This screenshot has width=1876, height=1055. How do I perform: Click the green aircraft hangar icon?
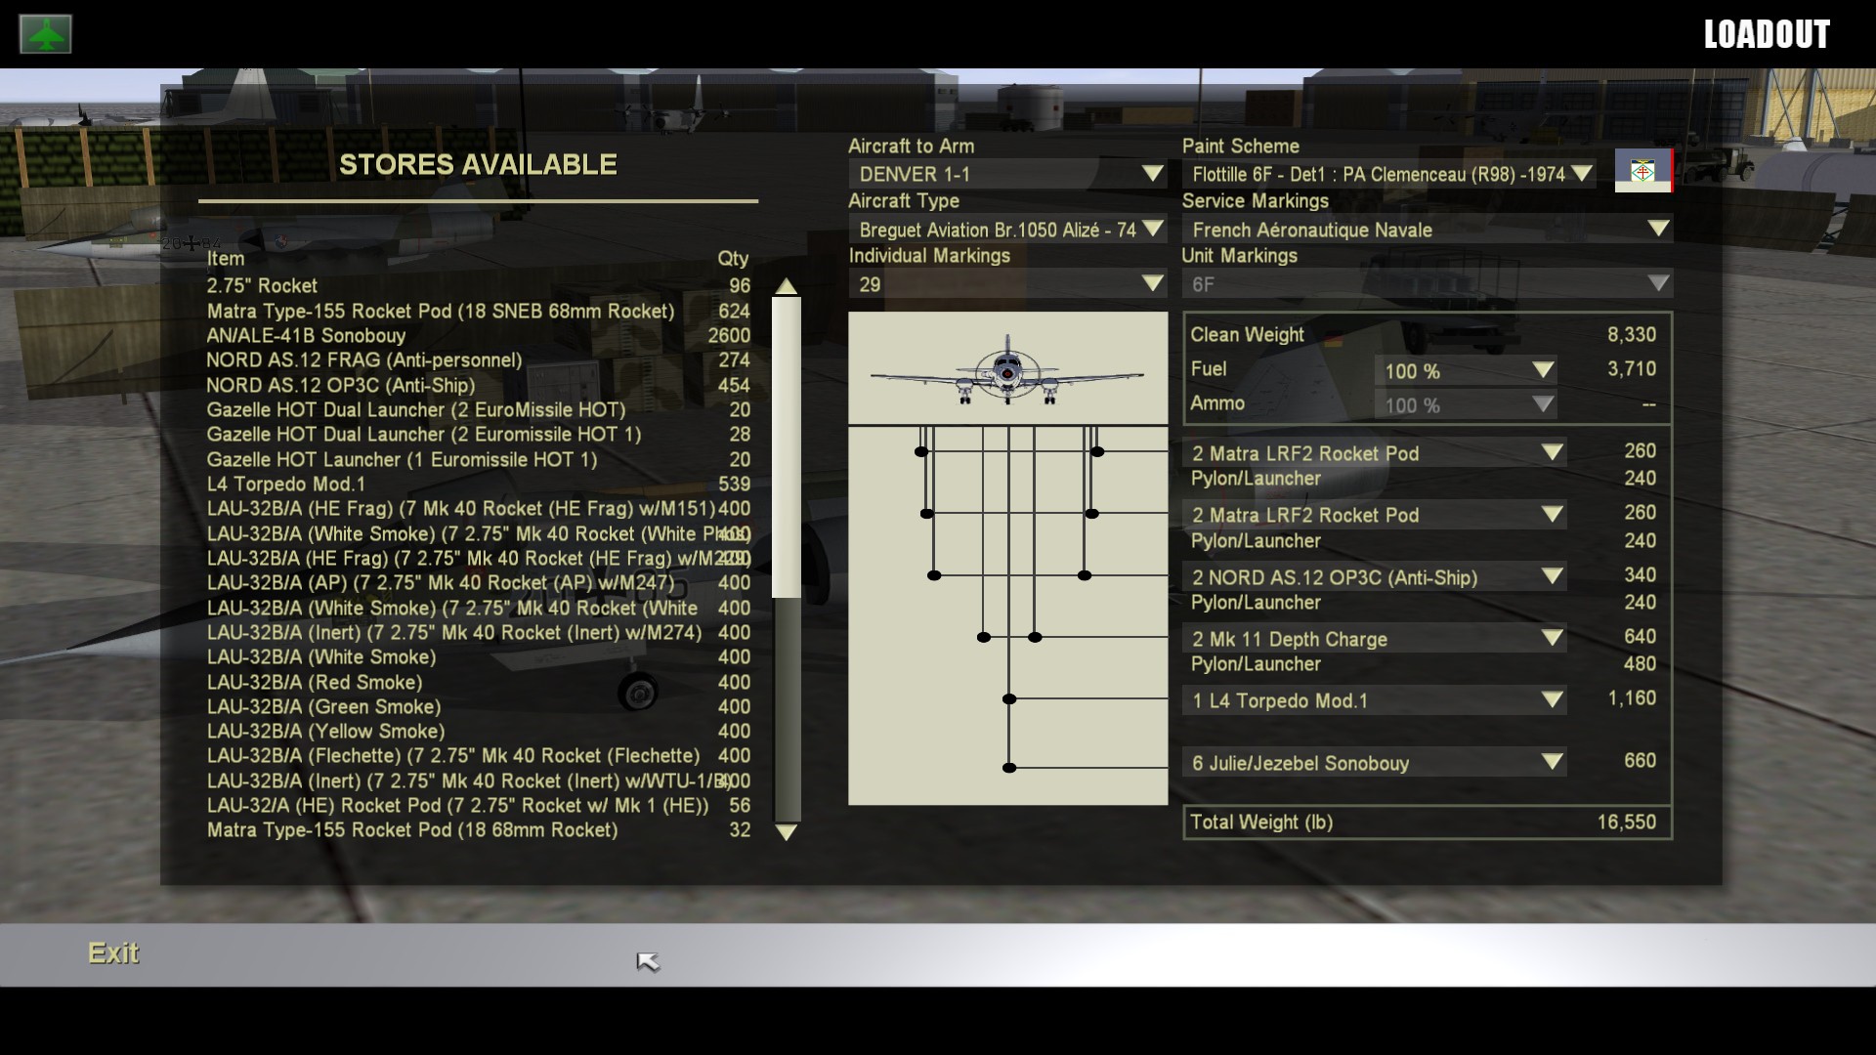pyautogui.click(x=45, y=34)
